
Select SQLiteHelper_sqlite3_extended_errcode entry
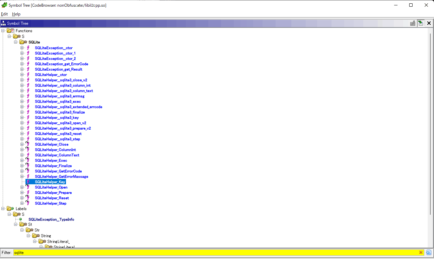pos(69,107)
